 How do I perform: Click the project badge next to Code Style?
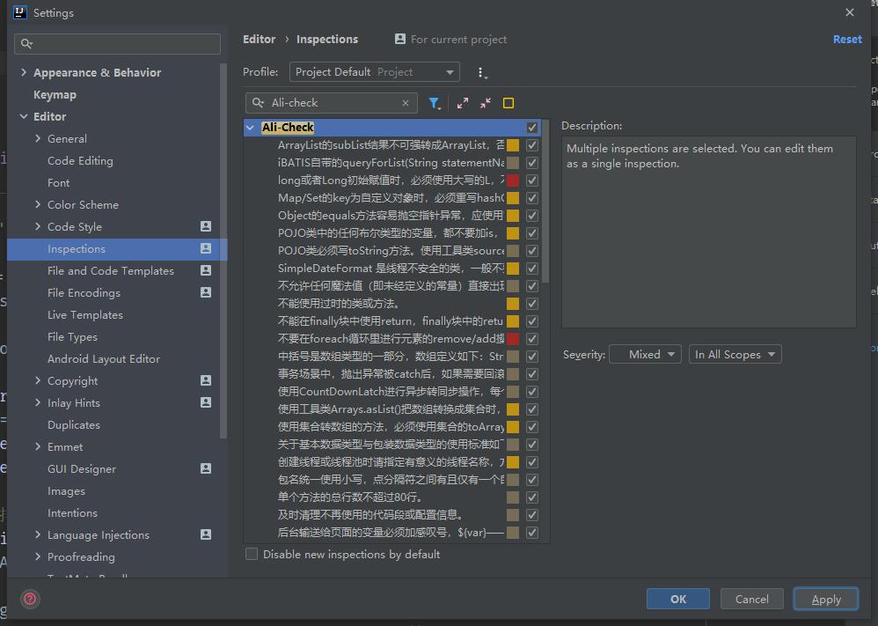pyautogui.click(x=204, y=227)
